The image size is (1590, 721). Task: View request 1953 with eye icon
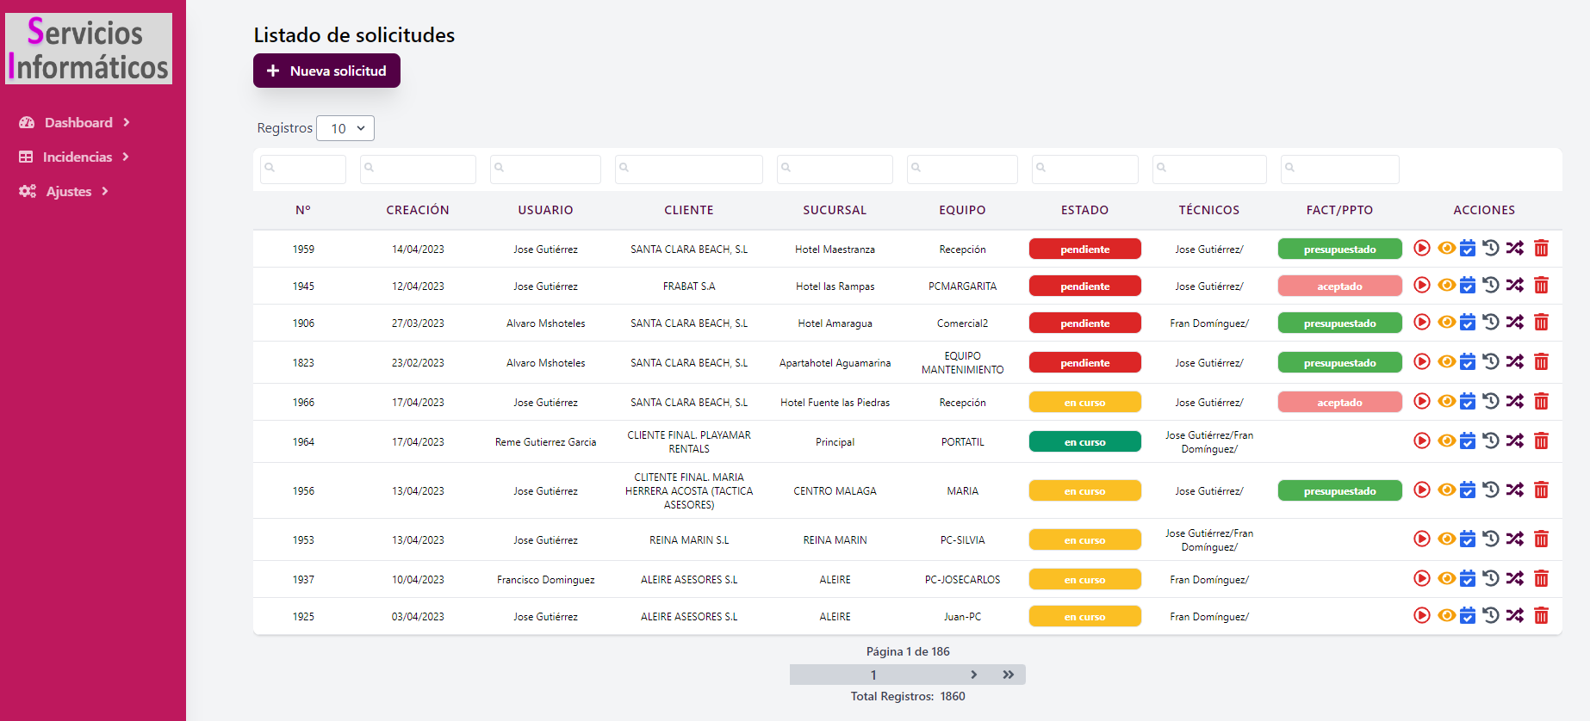pos(1447,539)
